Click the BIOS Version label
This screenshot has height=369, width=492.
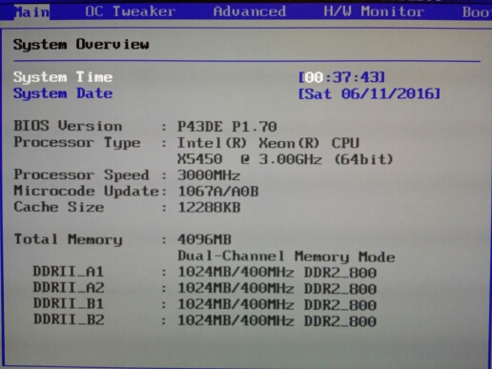68,126
